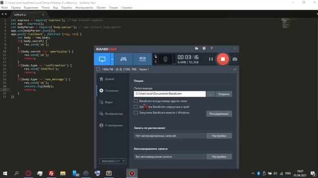Open Опции menu in Sublime Text
Screen dimensions: 318x178
pos(114,7)
